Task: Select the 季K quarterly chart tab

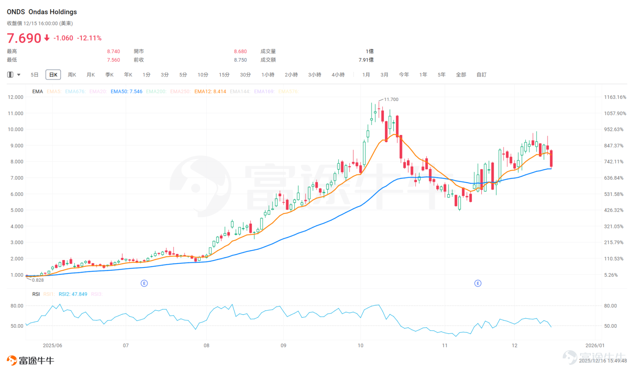Action: 109,74
